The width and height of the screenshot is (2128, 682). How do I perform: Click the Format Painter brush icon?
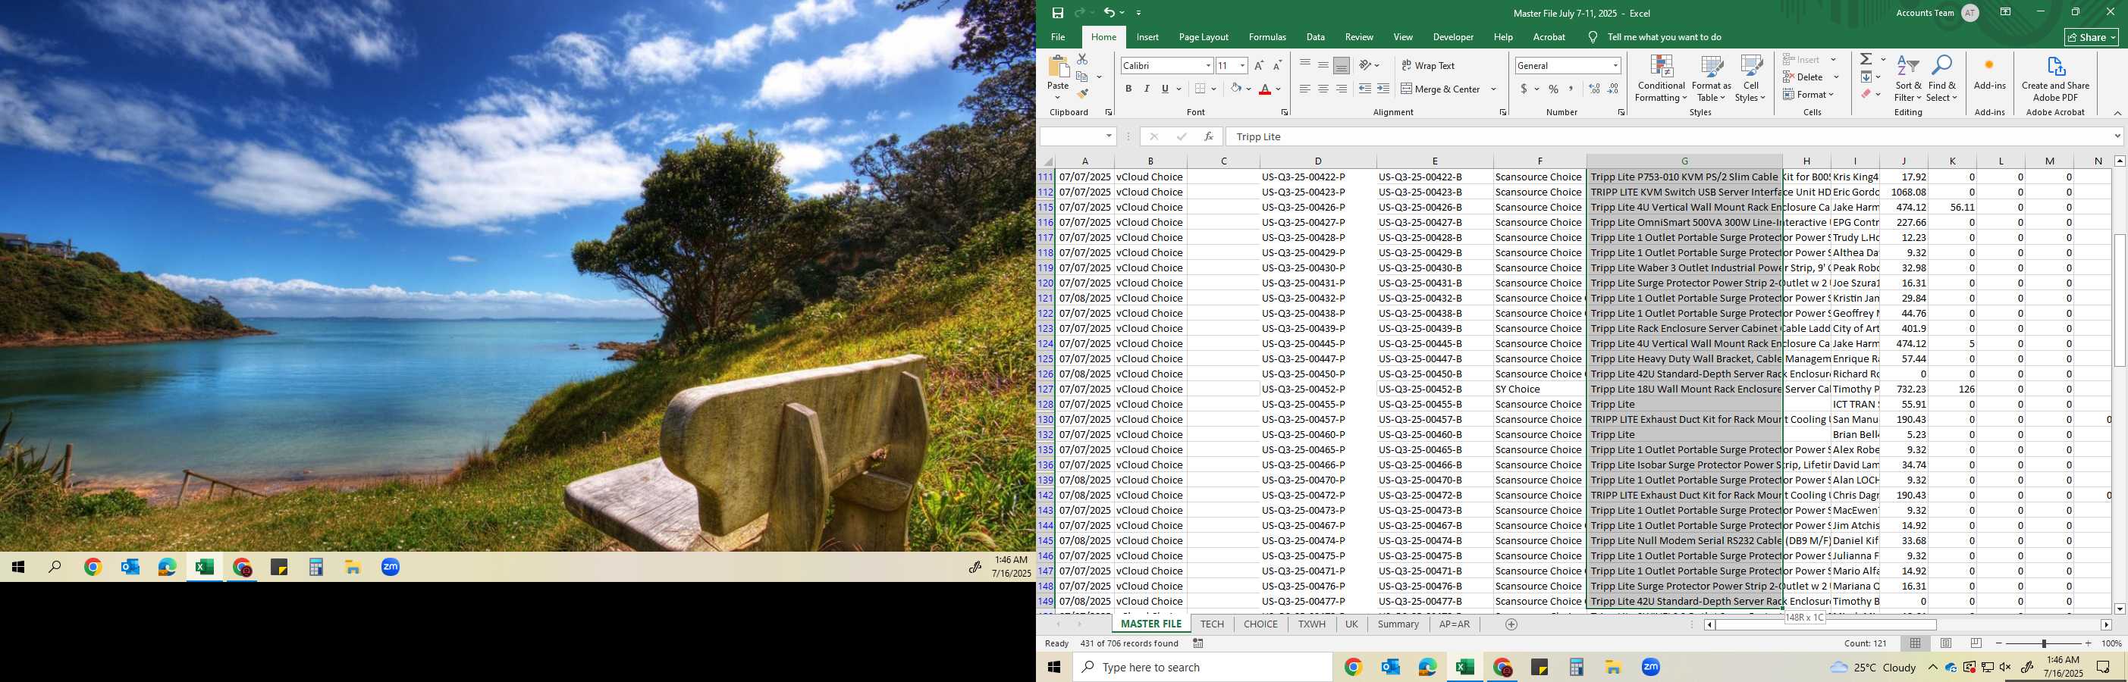[1082, 94]
